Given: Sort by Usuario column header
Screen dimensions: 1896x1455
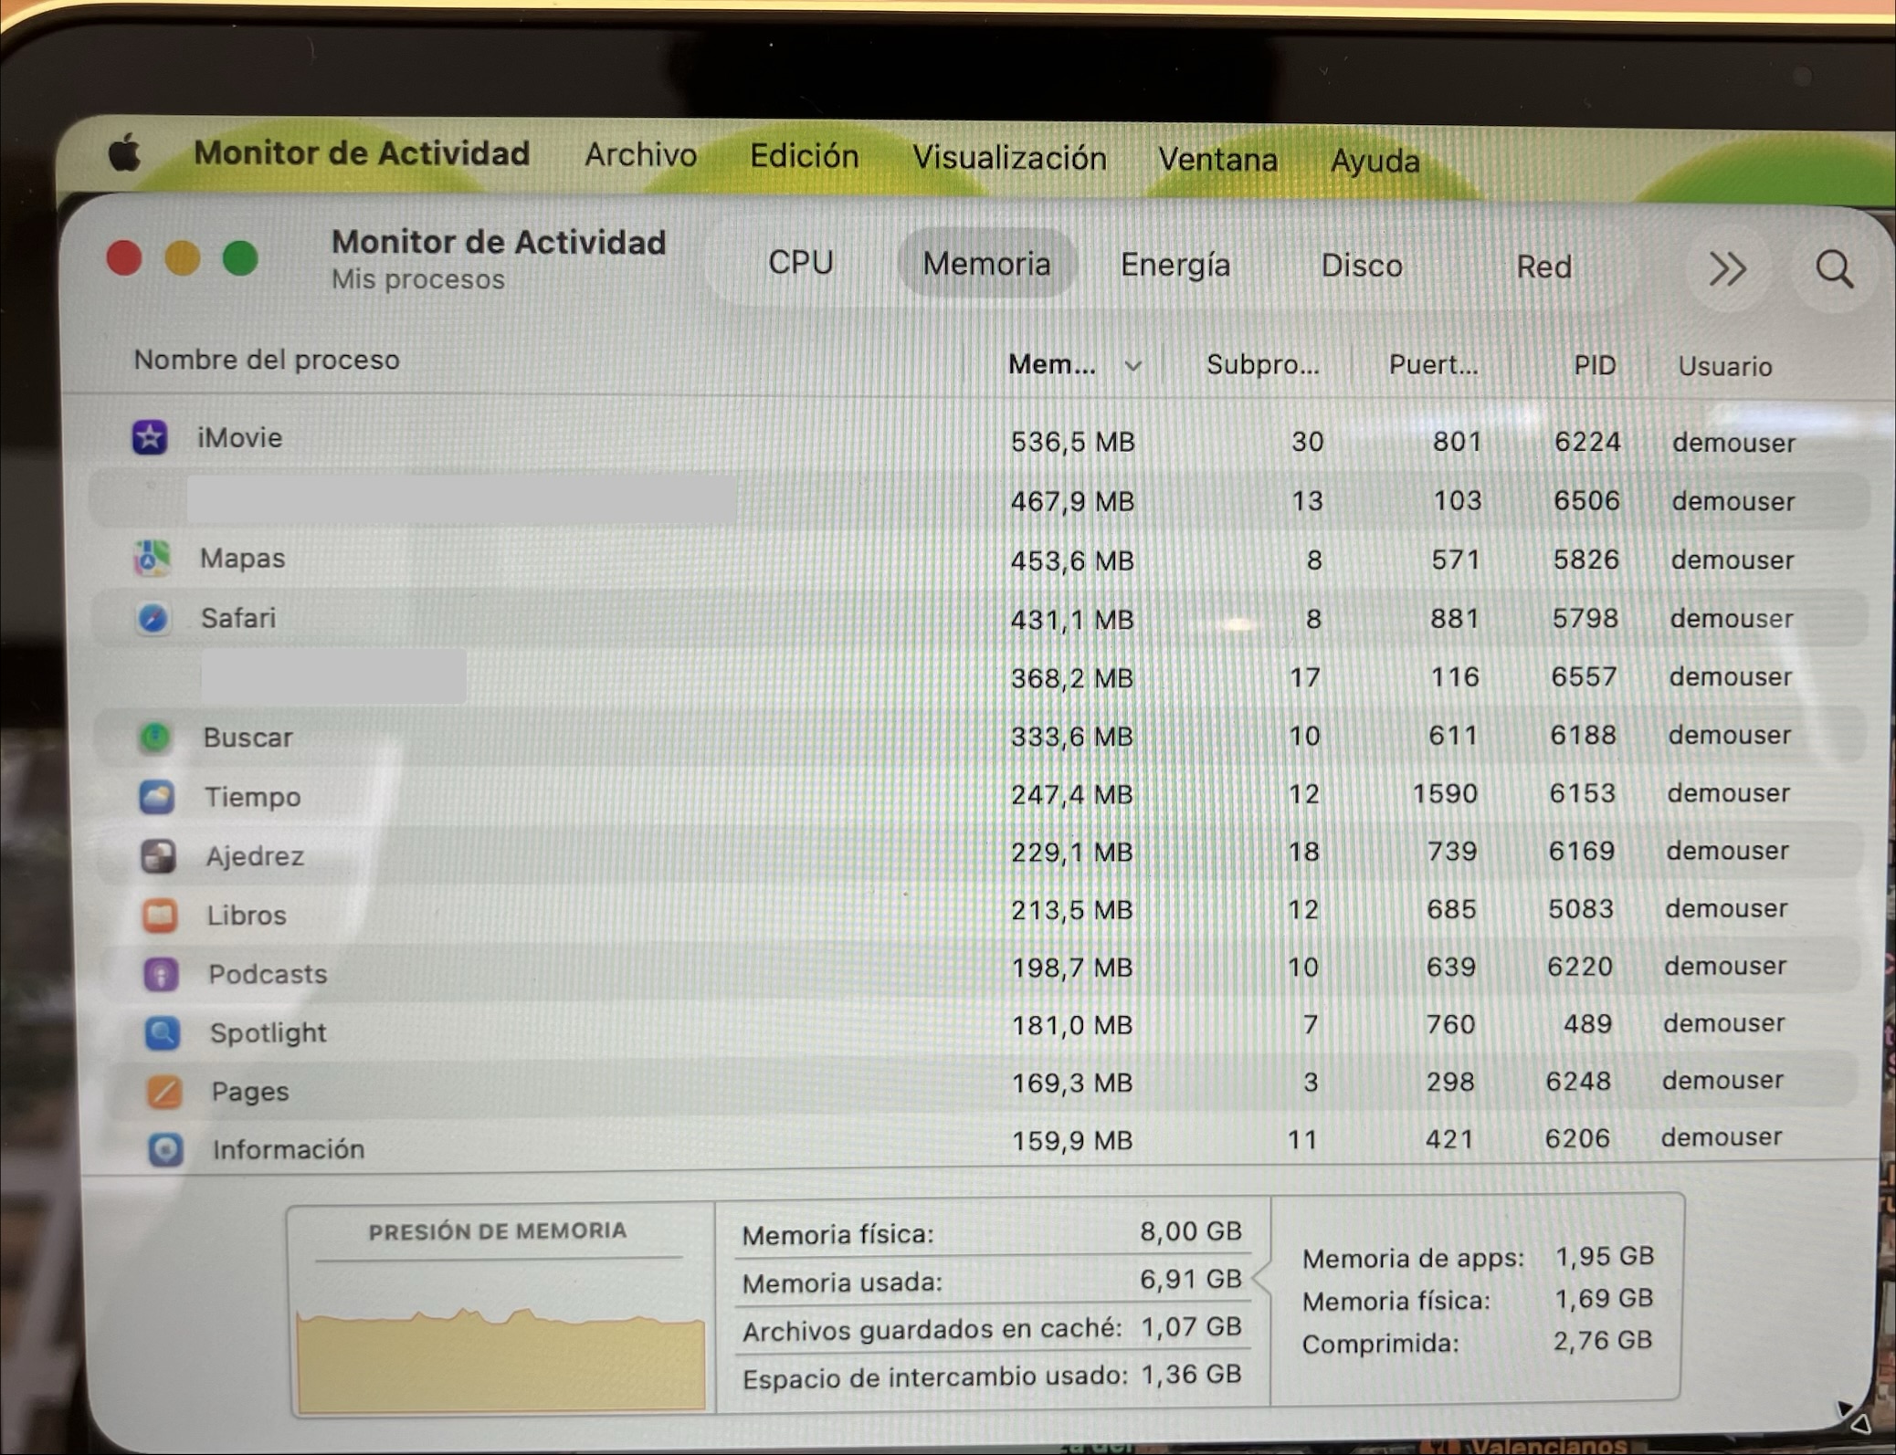Looking at the screenshot, I should [1725, 367].
